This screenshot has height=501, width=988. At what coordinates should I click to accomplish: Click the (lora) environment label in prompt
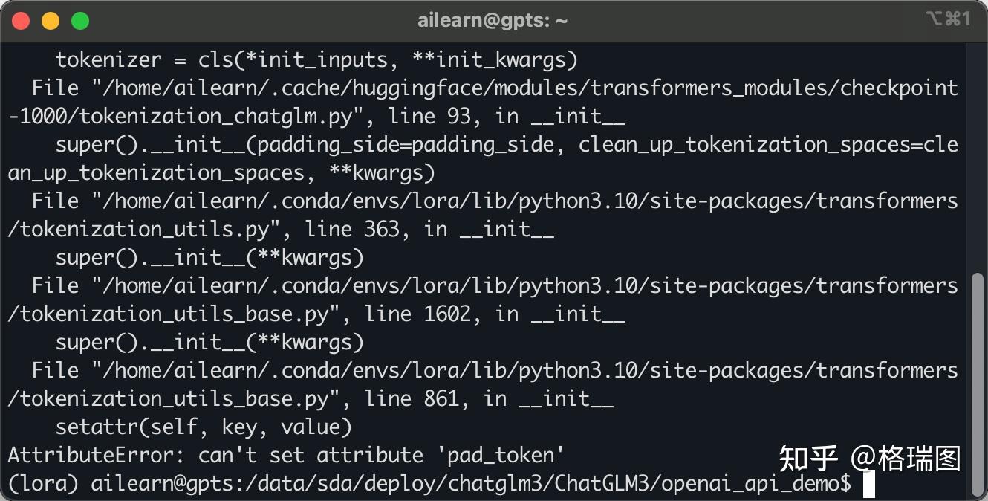(43, 484)
